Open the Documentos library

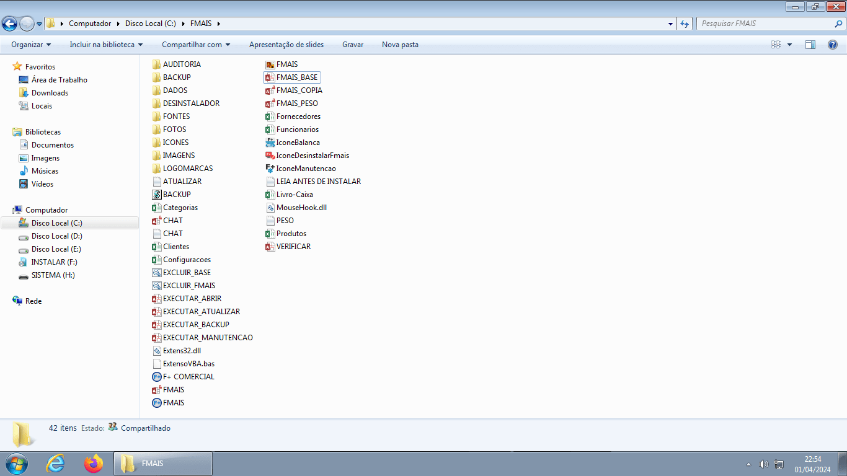(x=53, y=145)
